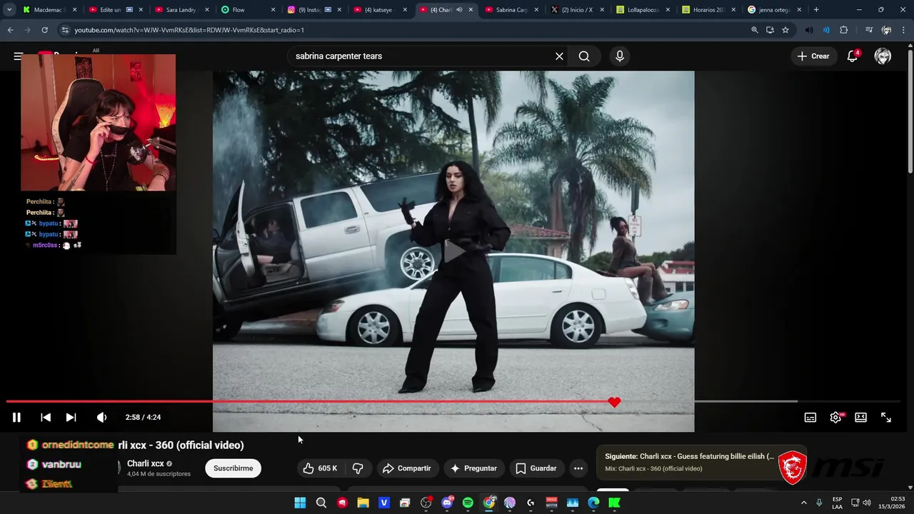Switch to the Horarios tab
914x514 pixels.
point(708,10)
